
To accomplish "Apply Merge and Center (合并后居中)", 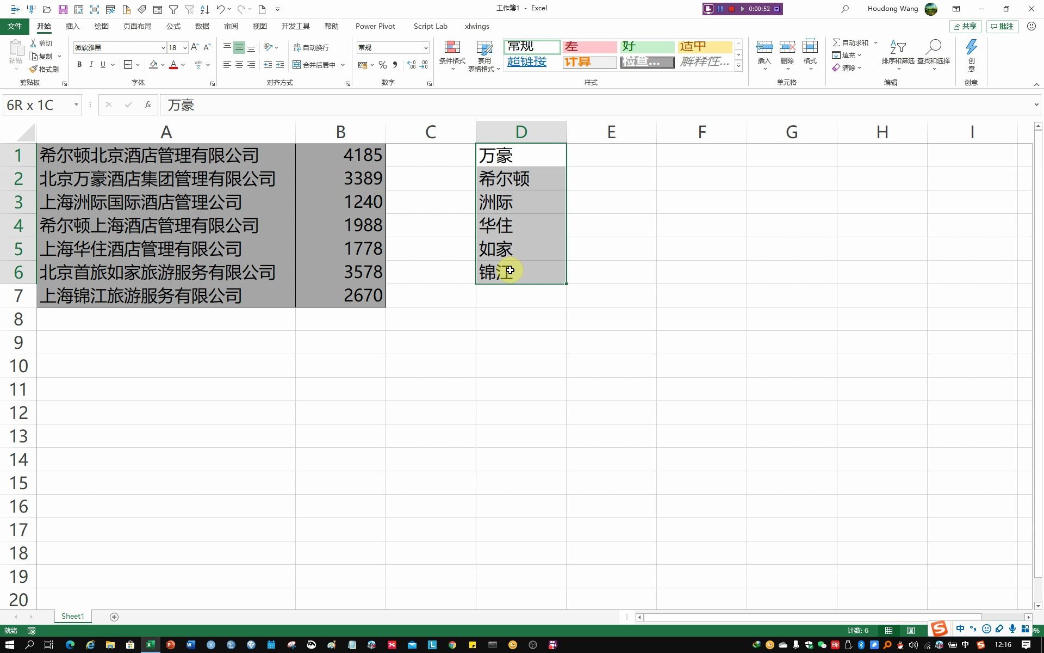I will tap(315, 64).
